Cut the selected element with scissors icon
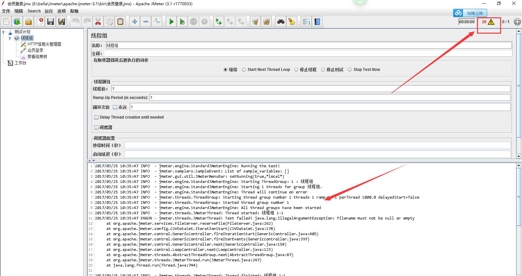522x276 pixels. [98, 22]
